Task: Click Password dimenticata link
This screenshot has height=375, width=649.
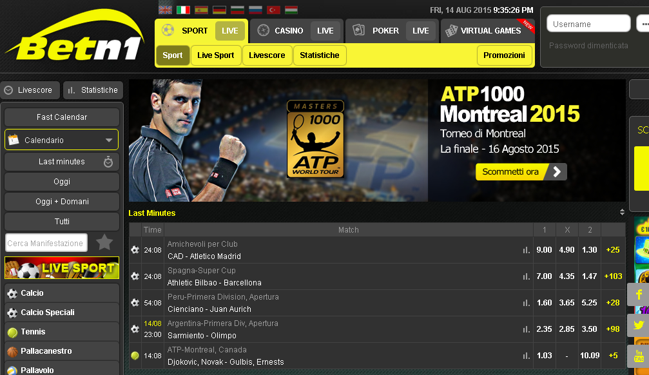Action: (588, 46)
